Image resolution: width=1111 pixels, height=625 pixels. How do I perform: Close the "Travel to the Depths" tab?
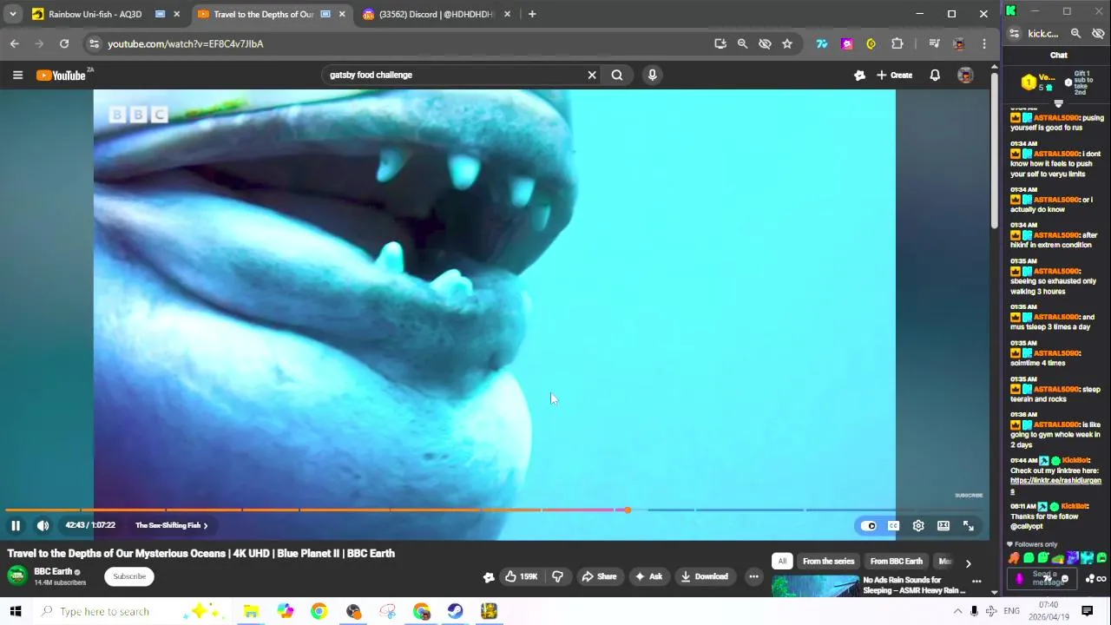coord(342,14)
